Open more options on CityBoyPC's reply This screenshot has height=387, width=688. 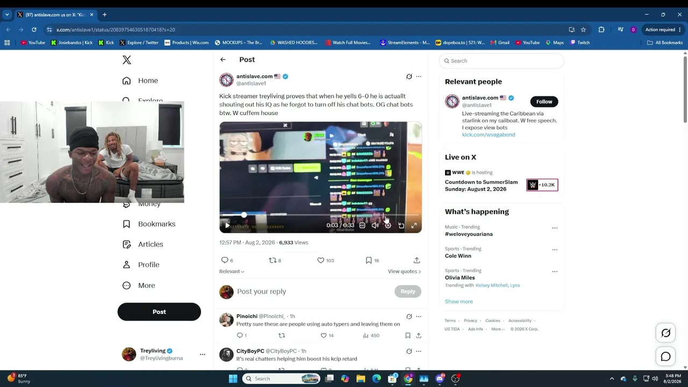click(419, 351)
